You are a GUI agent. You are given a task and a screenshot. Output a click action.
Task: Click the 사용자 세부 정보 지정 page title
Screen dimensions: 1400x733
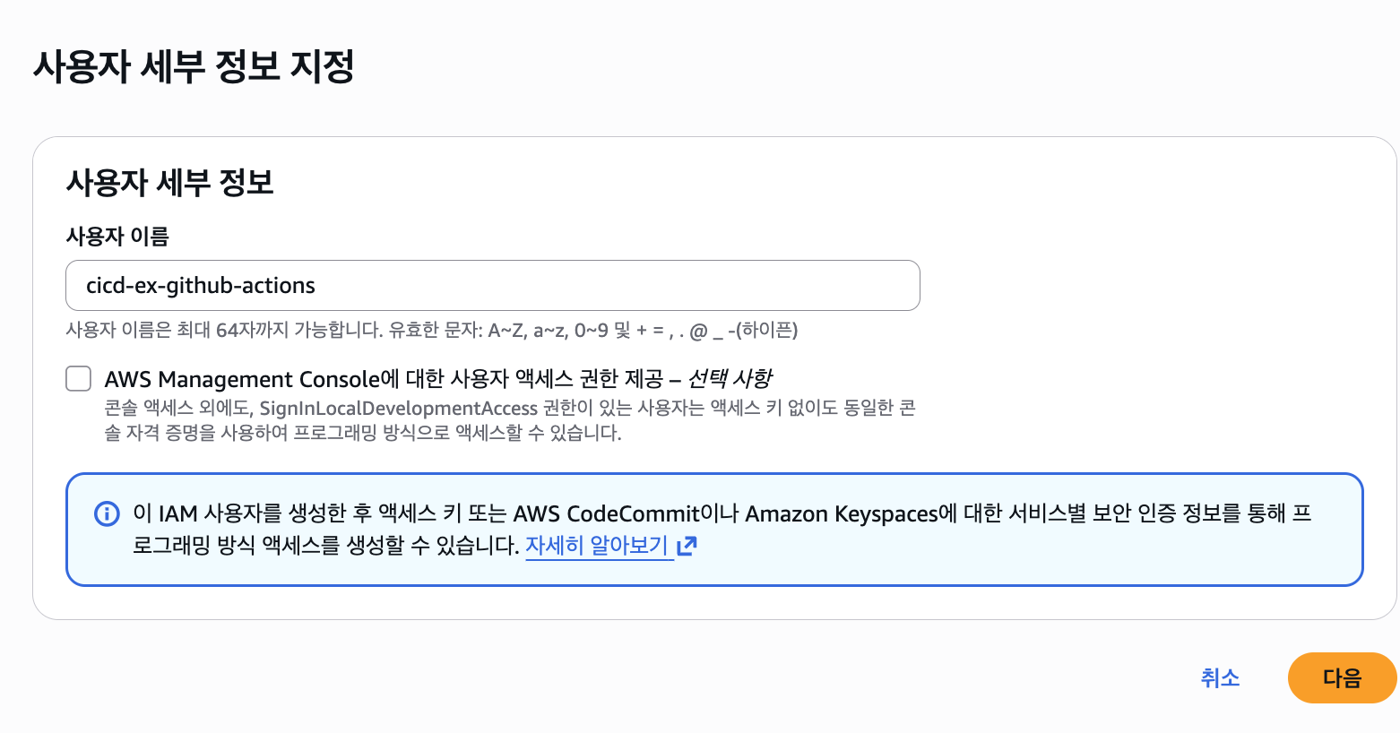pyautogui.click(x=194, y=66)
